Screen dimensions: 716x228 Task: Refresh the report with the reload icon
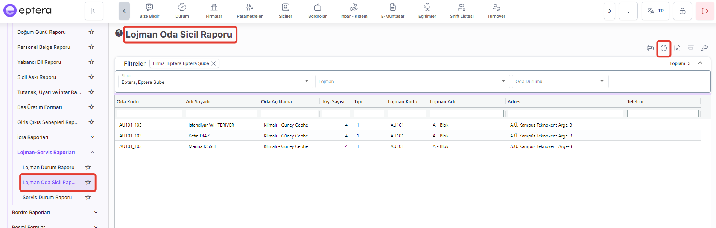pos(664,48)
